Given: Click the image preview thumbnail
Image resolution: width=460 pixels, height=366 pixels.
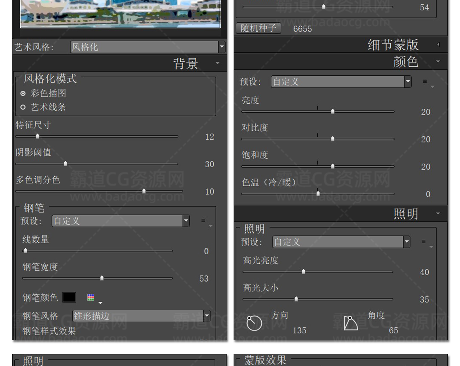Looking at the screenshot, I should 120,14.
